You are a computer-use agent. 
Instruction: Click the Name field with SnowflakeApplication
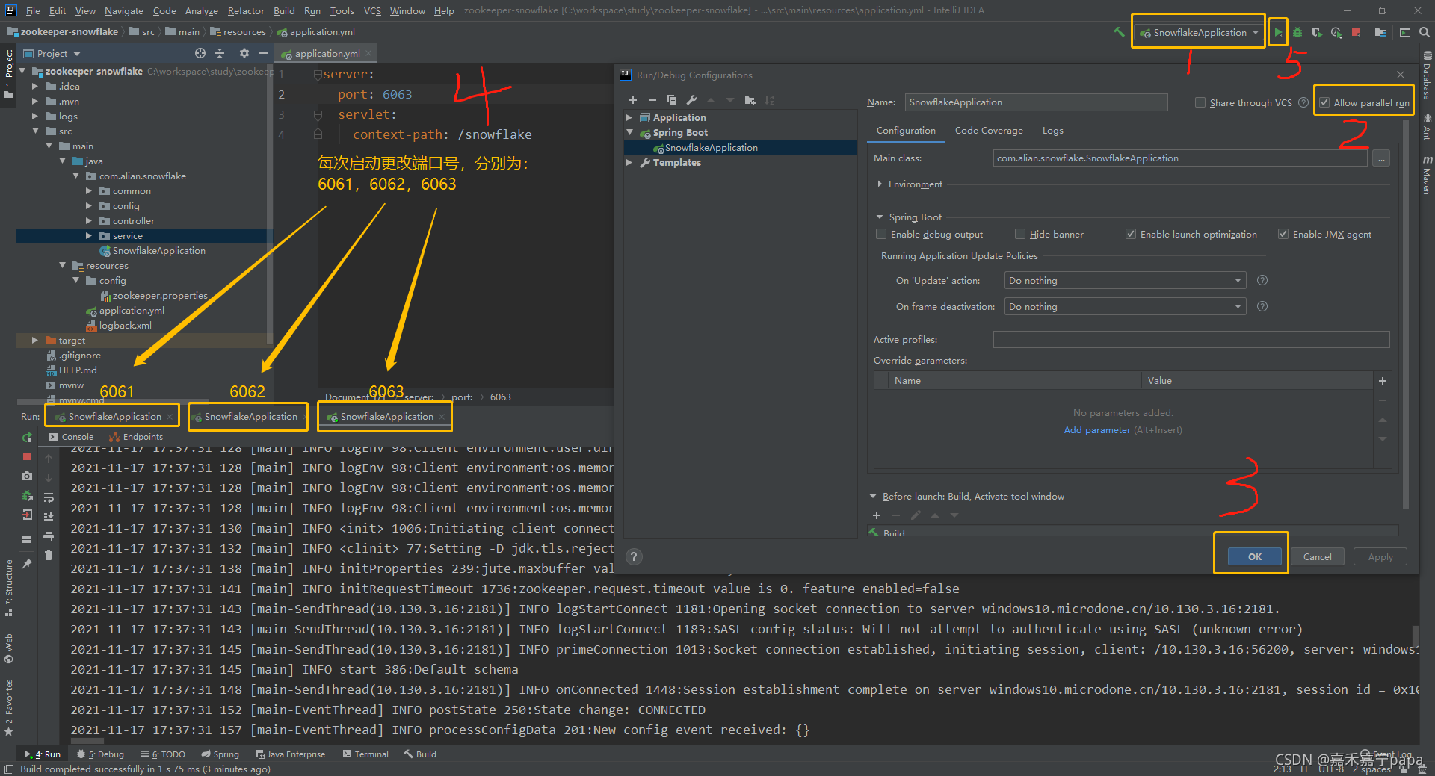(x=1036, y=102)
